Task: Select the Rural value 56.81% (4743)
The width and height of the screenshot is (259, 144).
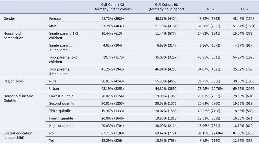Action: click(112, 81)
